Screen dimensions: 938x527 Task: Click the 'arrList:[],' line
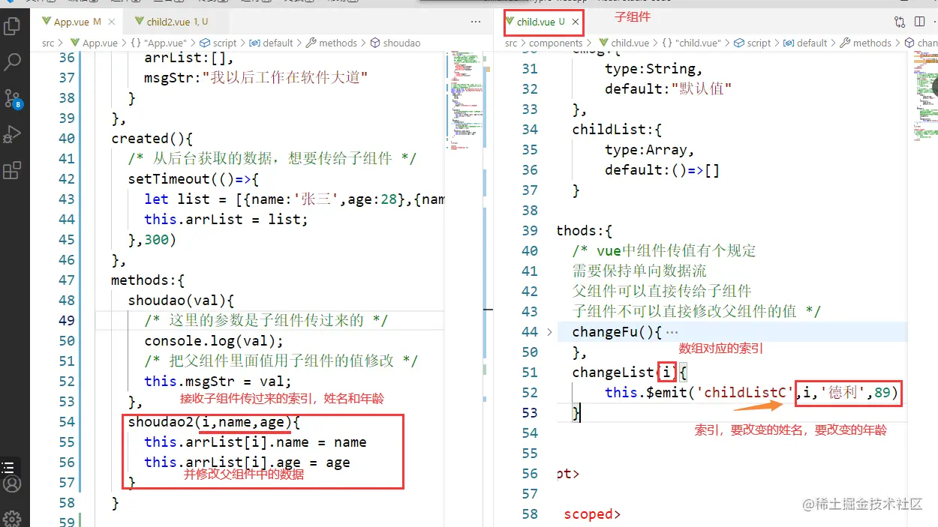tap(189, 57)
